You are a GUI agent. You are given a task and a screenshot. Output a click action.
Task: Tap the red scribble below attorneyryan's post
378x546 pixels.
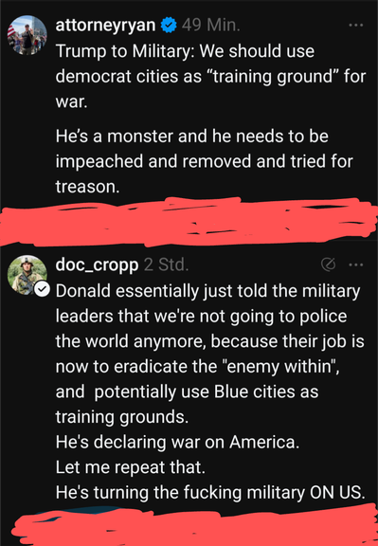coord(189,220)
